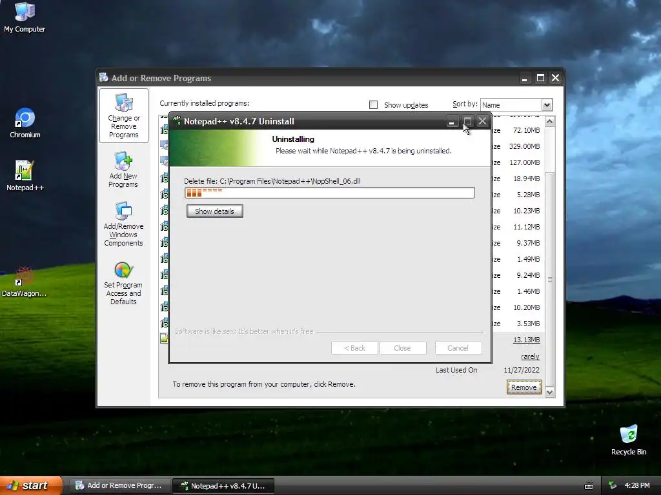Open the Recycle Bin
This screenshot has width=661, height=495.
(629, 440)
